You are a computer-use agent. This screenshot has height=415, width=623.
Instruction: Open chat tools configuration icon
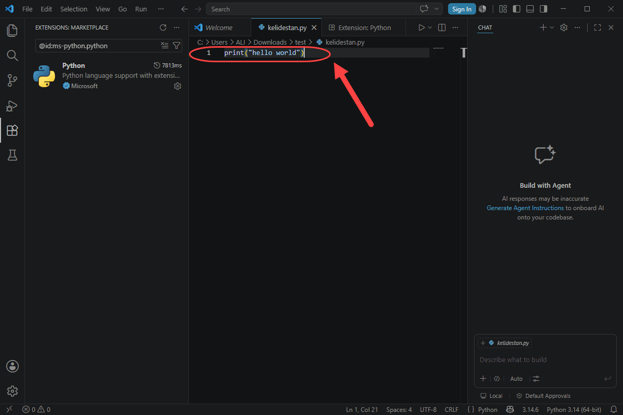pyautogui.click(x=536, y=379)
